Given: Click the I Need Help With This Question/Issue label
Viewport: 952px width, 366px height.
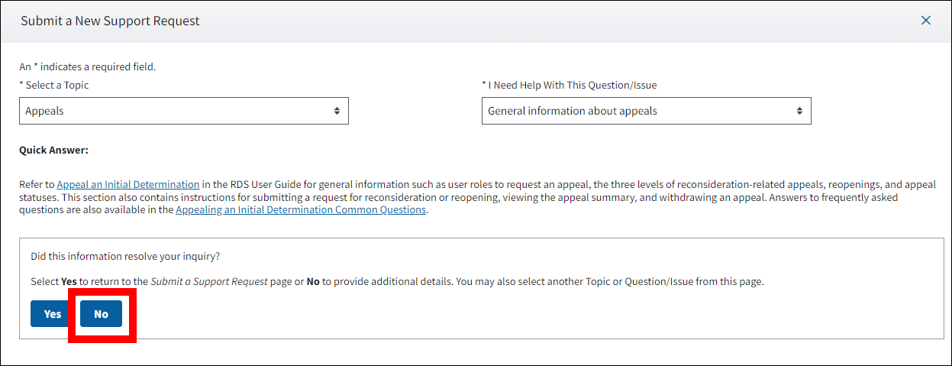Looking at the screenshot, I should click(x=569, y=85).
